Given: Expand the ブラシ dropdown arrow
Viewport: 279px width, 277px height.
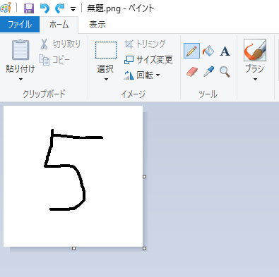Looking at the screenshot, I should (255, 80).
